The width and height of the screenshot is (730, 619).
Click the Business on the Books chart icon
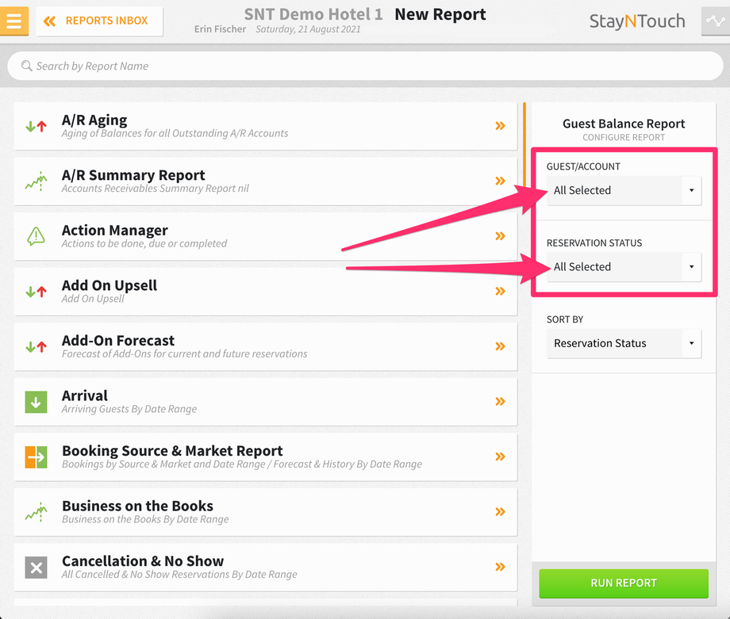(36, 512)
